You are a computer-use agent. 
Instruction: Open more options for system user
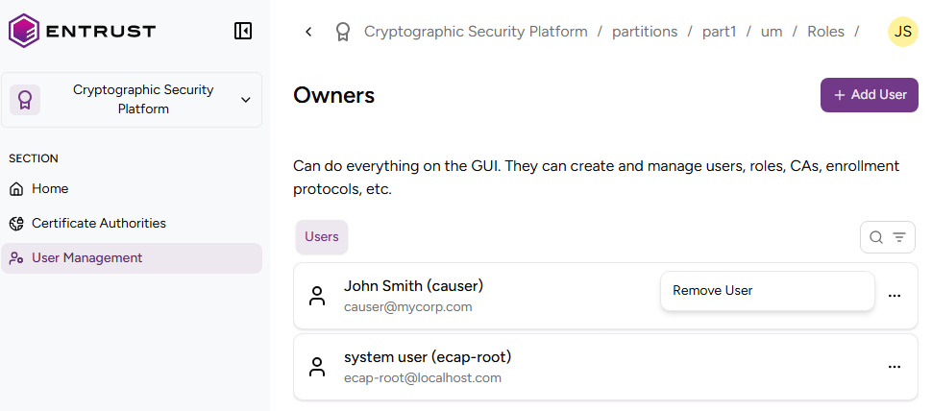[895, 367]
